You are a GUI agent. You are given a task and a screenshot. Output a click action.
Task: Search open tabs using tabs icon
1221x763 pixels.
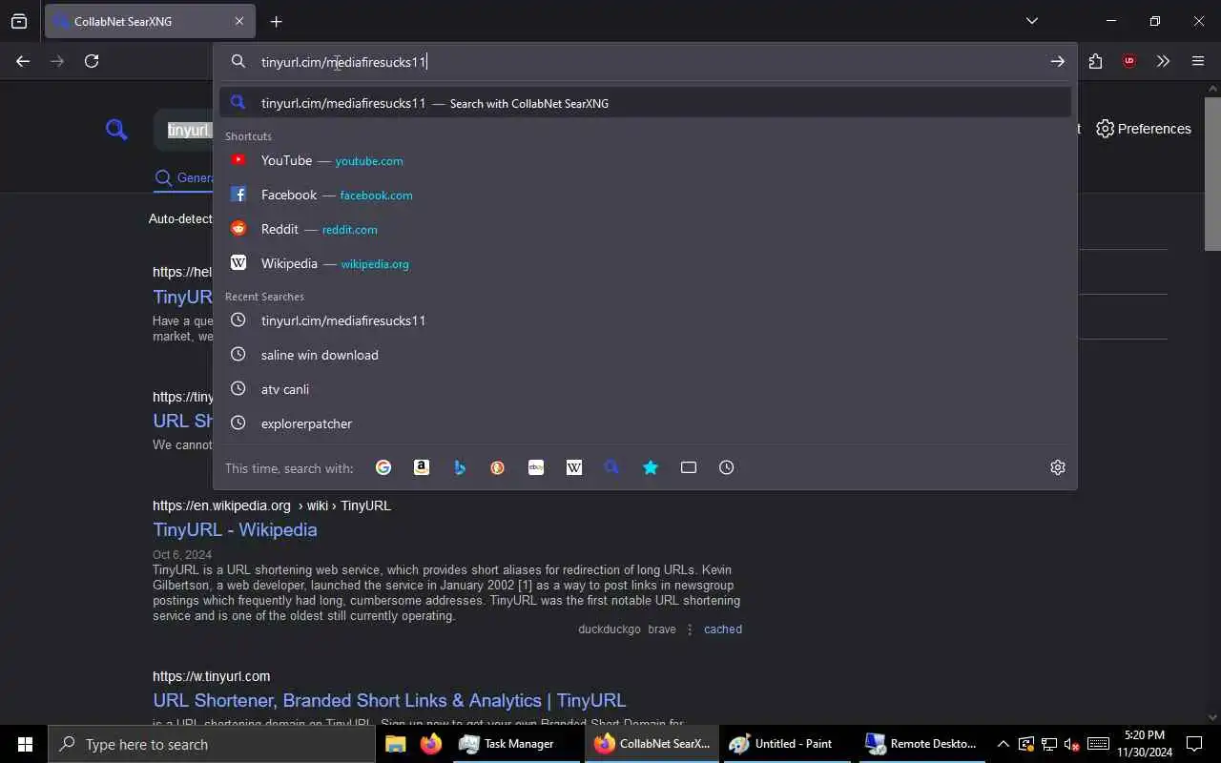689,467
